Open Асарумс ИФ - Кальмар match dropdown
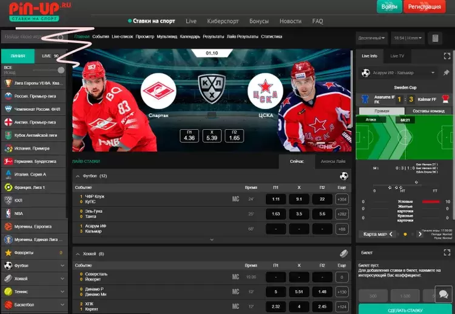455x314 pixels. [x=399, y=73]
